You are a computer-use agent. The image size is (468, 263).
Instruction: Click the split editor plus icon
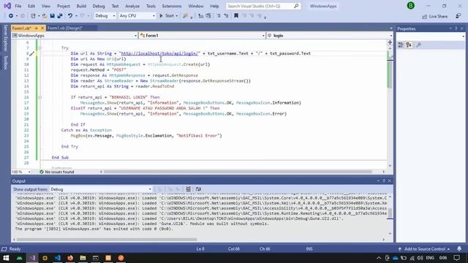[x=390, y=42]
